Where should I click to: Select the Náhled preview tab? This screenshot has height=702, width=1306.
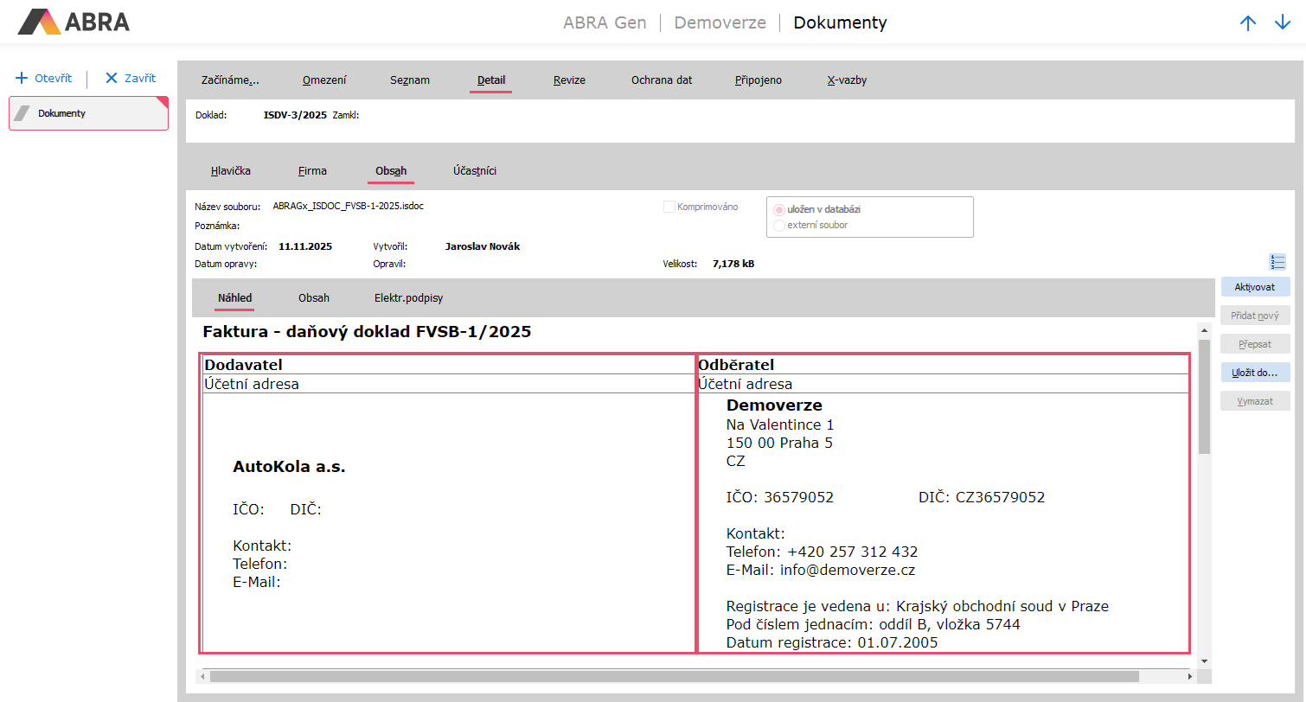(x=235, y=297)
